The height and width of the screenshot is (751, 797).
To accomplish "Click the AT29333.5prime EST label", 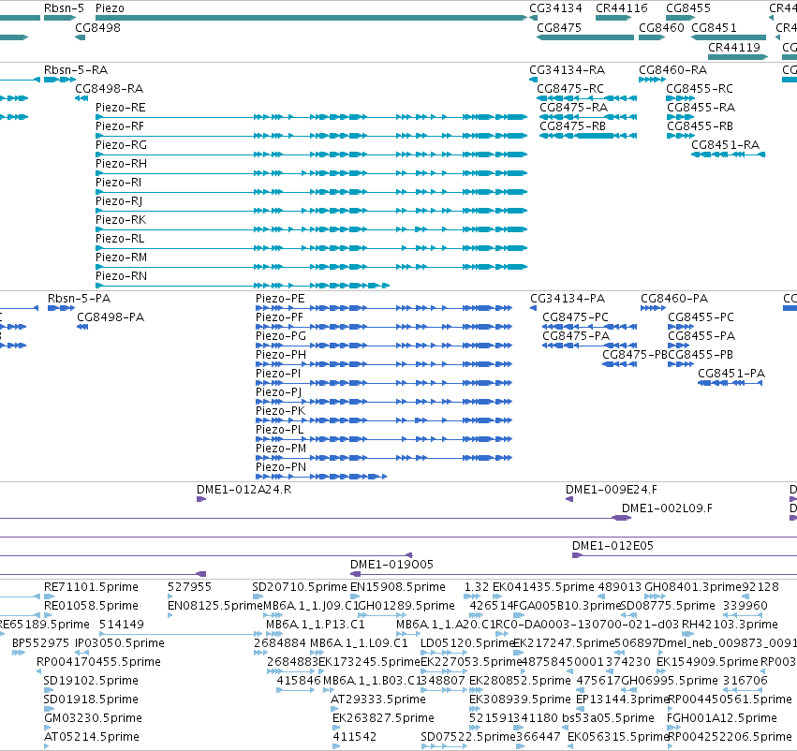I will 378,700.
